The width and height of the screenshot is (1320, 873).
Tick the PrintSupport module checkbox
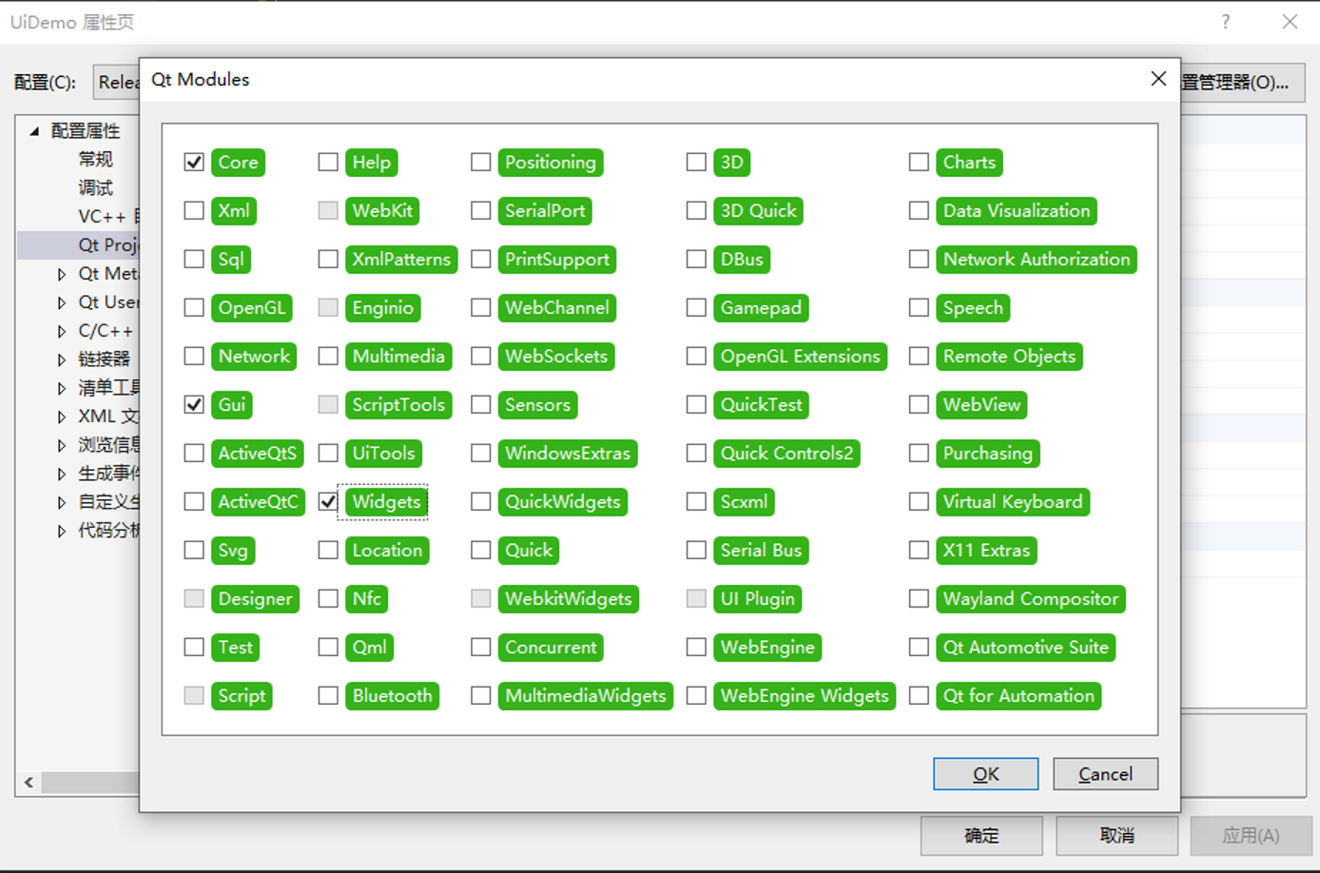click(481, 260)
